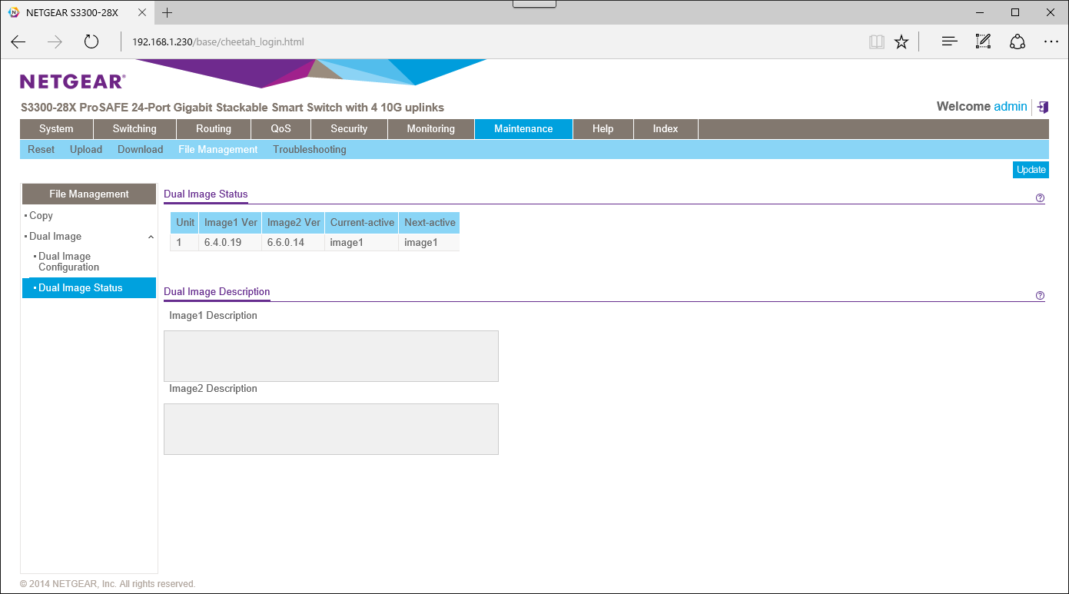The width and height of the screenshot is (1069, 594).
Task: Click the Current-active column header
Action: coord(362,223)
